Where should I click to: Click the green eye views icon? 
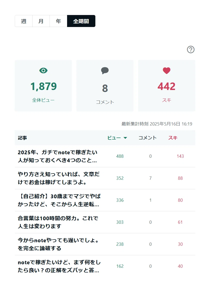[x=44, y=70]
